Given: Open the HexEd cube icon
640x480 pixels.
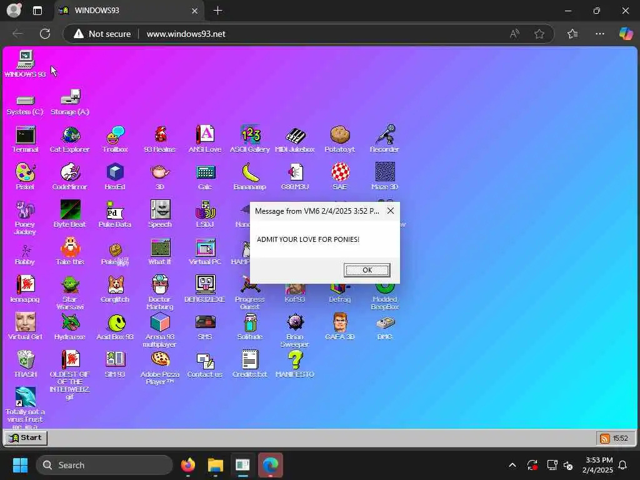Looking at the screenshot, I should (115, 177).
